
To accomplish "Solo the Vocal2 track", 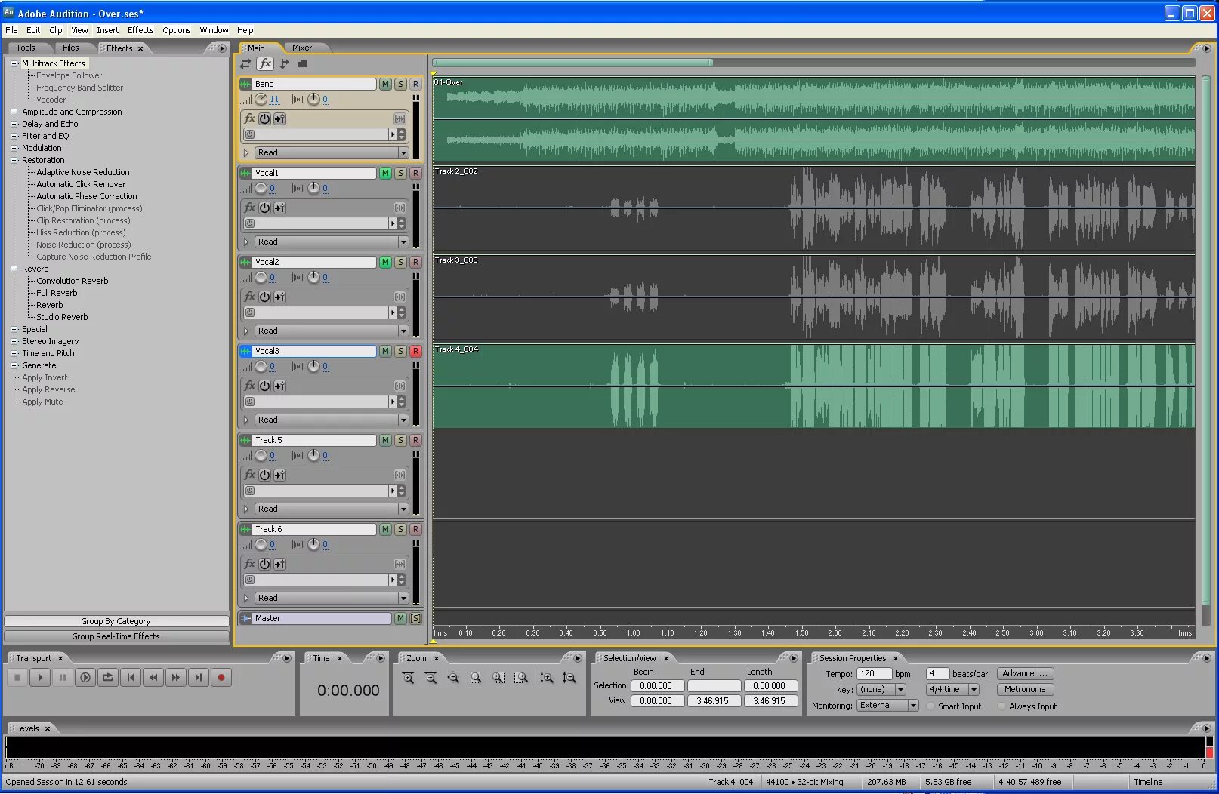I will point(400,262).
